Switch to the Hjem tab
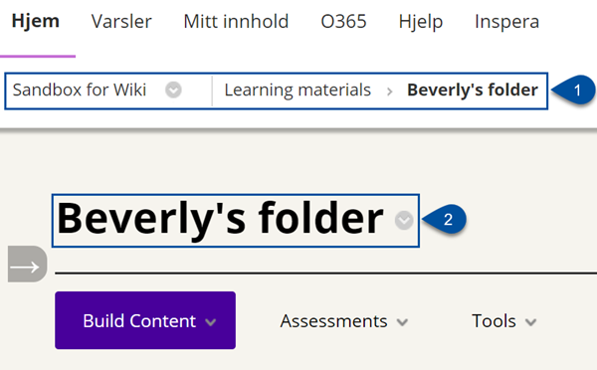 pyautogui.click(x=36, y=21)
